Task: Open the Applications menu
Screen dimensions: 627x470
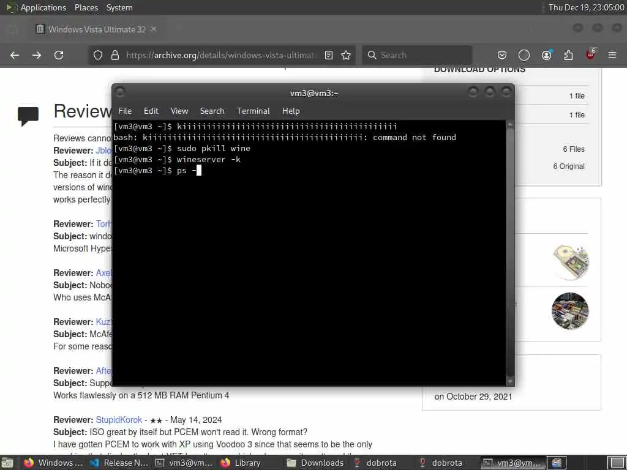Action: (43, 7)
